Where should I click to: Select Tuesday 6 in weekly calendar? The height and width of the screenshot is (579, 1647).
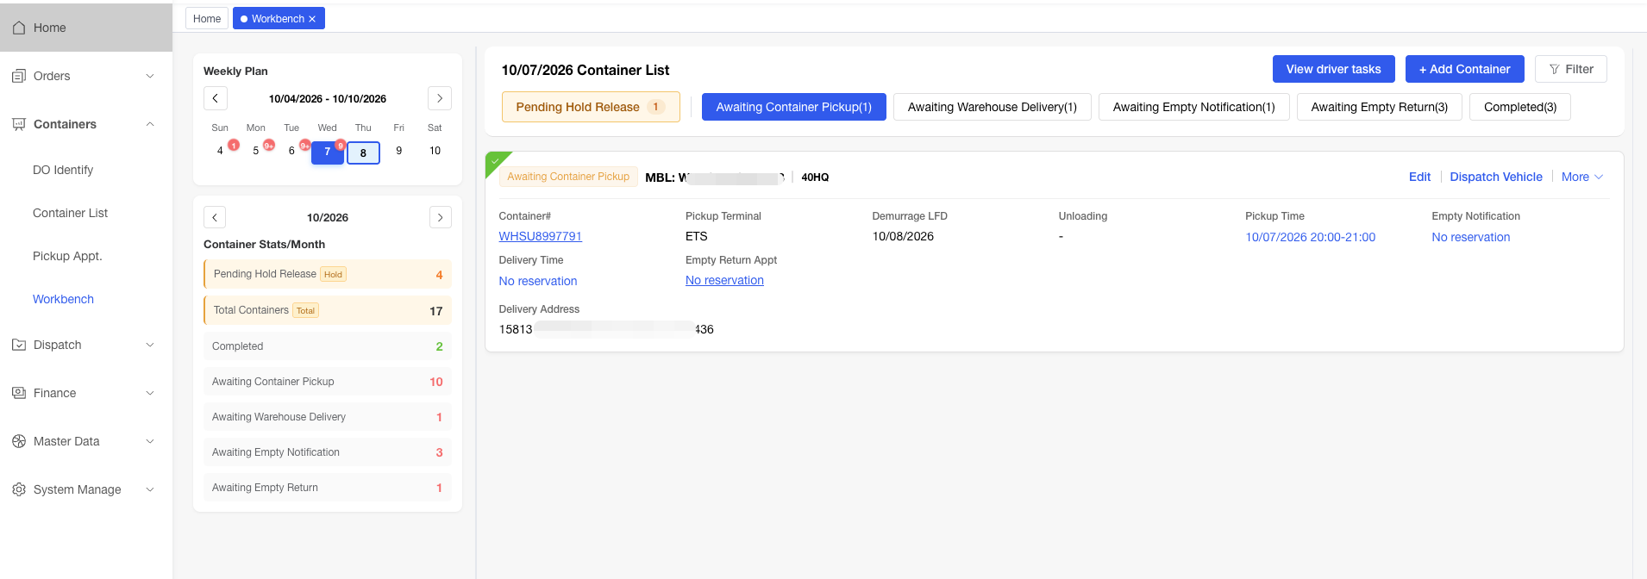291,151
